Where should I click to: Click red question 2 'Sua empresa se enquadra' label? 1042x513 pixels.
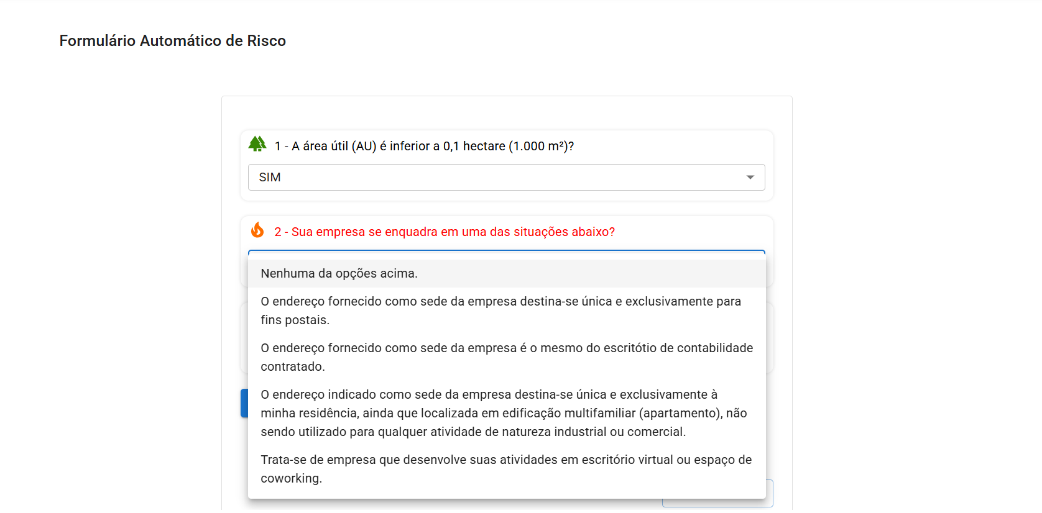(x=445, y=232)
